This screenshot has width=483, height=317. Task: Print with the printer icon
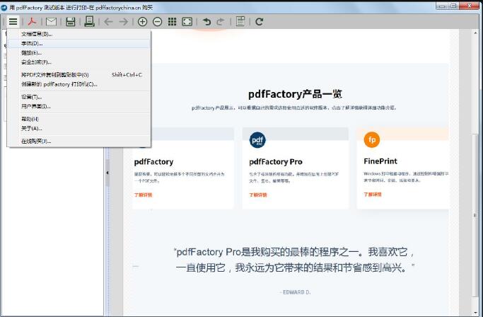click(x=89, y=21)
